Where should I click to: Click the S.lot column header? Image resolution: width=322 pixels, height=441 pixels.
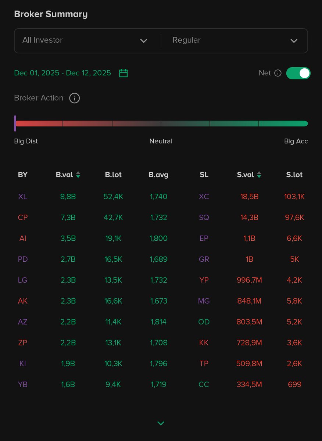[x=294, y=175]
